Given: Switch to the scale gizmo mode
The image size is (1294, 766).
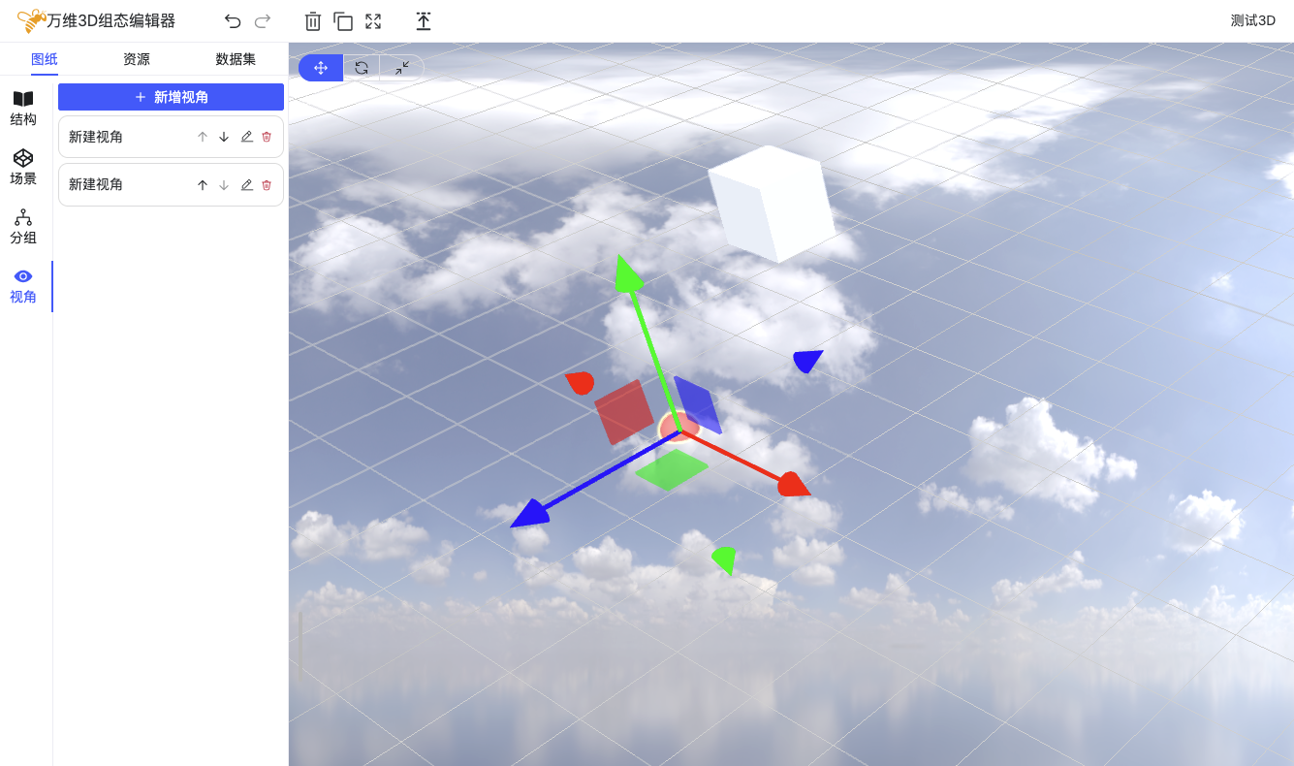Looking at the screenshot, I should (x=402, y=68).
